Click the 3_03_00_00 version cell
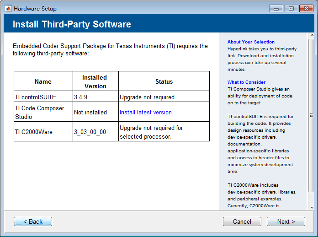The width and height of the screenshot is (318, 237). pyautogui.click(x=95, y=131)
